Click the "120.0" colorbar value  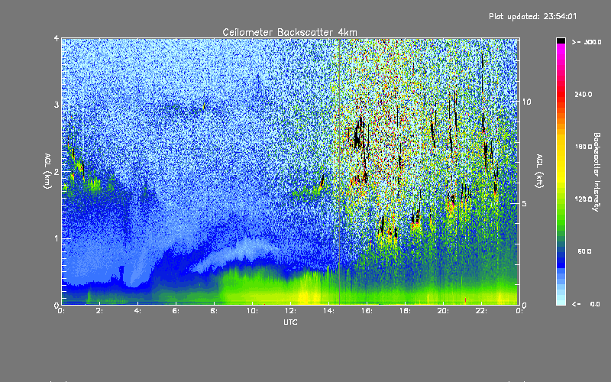[x=584, y=199]
